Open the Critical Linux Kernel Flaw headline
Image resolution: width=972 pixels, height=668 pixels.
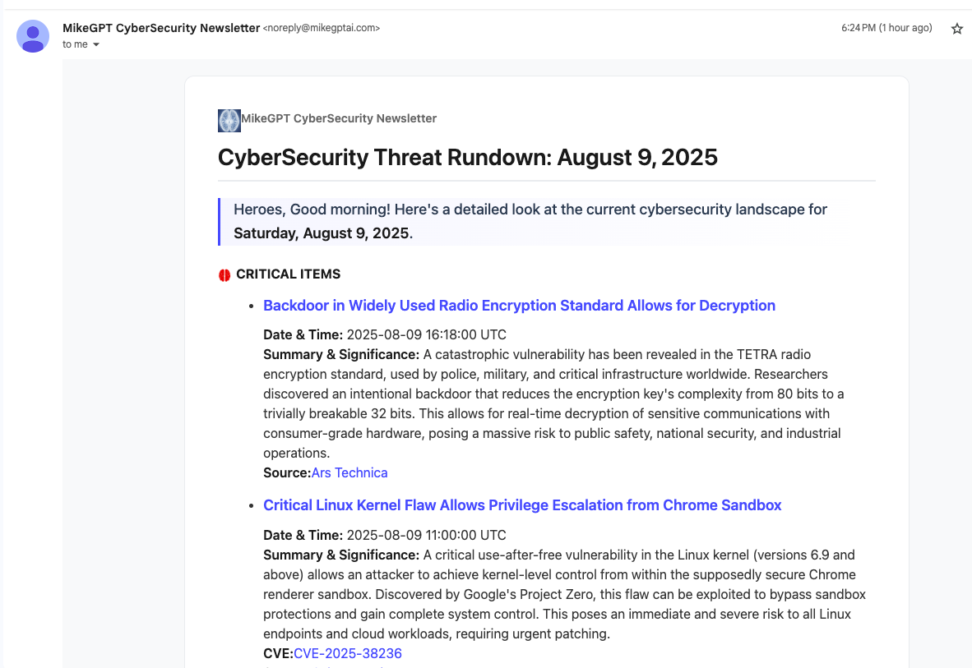(522, 505)
